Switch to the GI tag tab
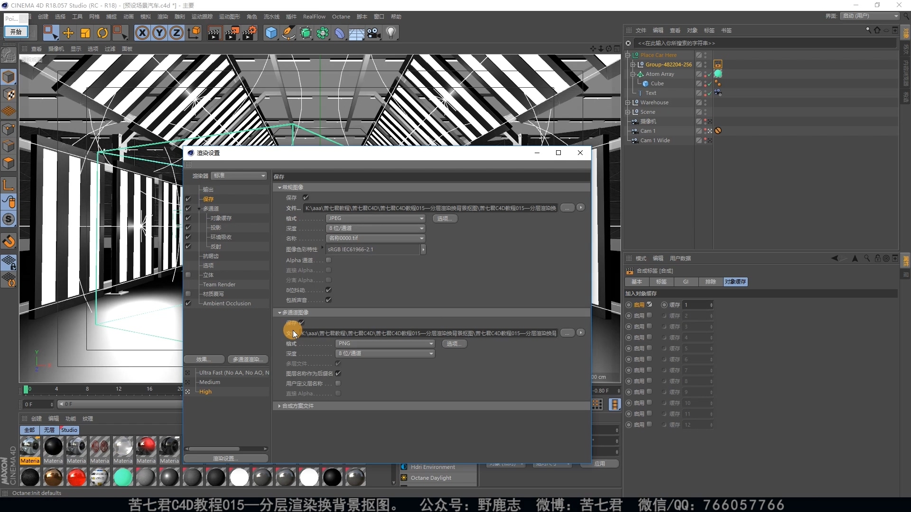The width and height of the screenshot is (911, 512). click(686, 282)
